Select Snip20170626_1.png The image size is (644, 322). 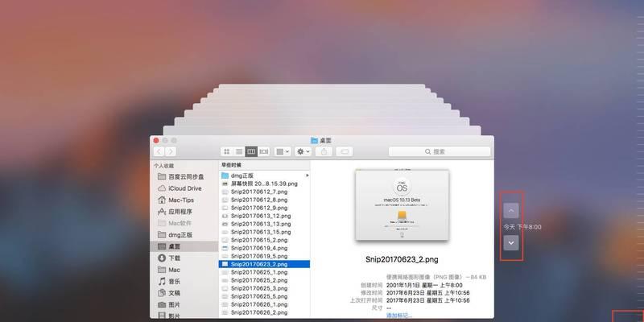pos(265,304)
